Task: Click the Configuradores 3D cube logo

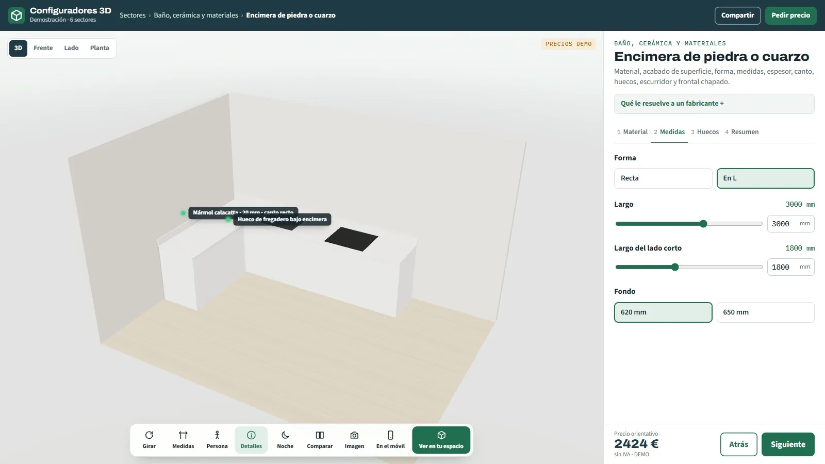Action: coord(16,15)
